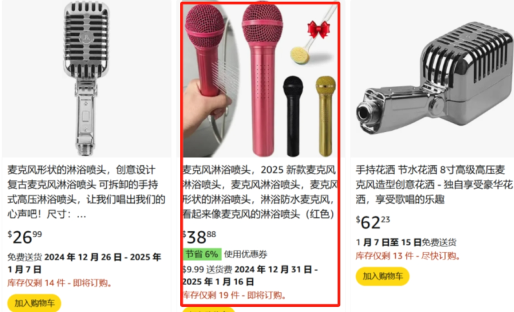Viewport: 514px width, 312px height.
Task: Click the 使用优惠券 coupon text
Action: (246, 254)
